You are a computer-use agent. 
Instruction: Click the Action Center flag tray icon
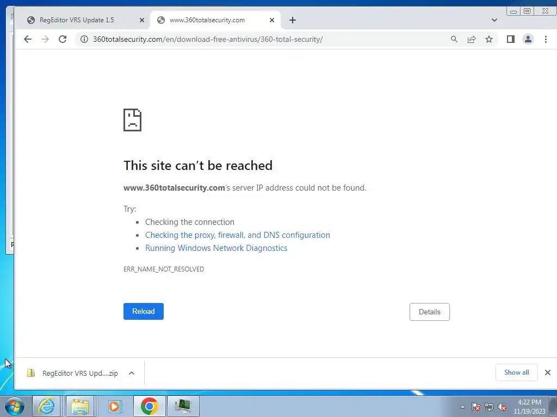(476, 407)
